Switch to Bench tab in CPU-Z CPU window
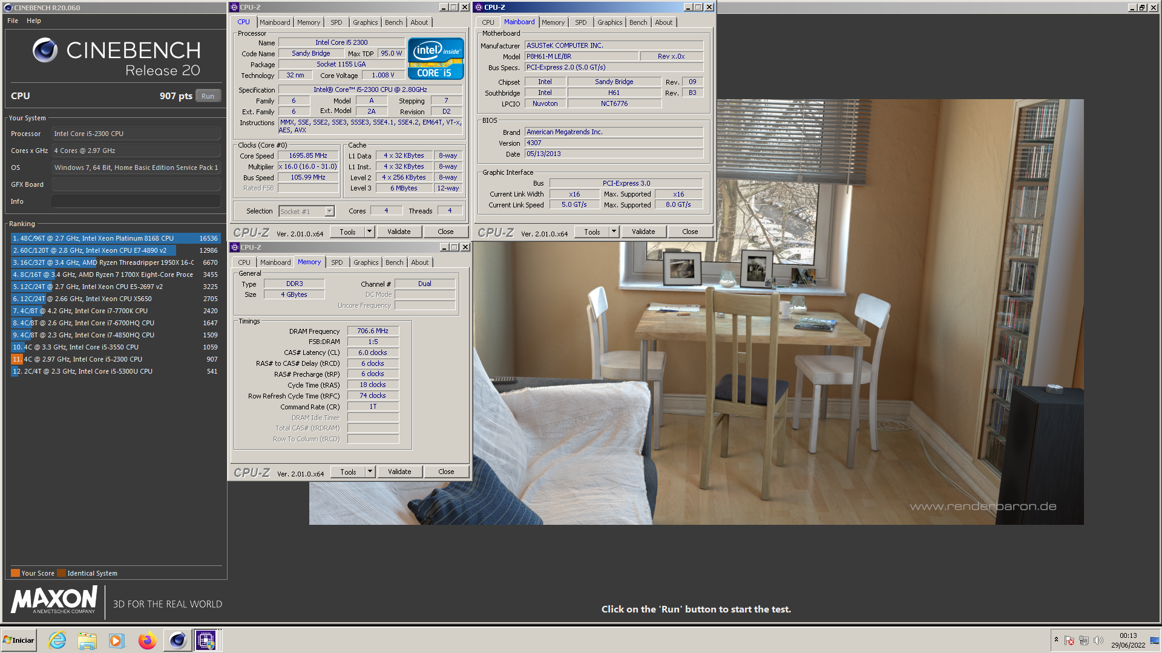 (393, 22)
